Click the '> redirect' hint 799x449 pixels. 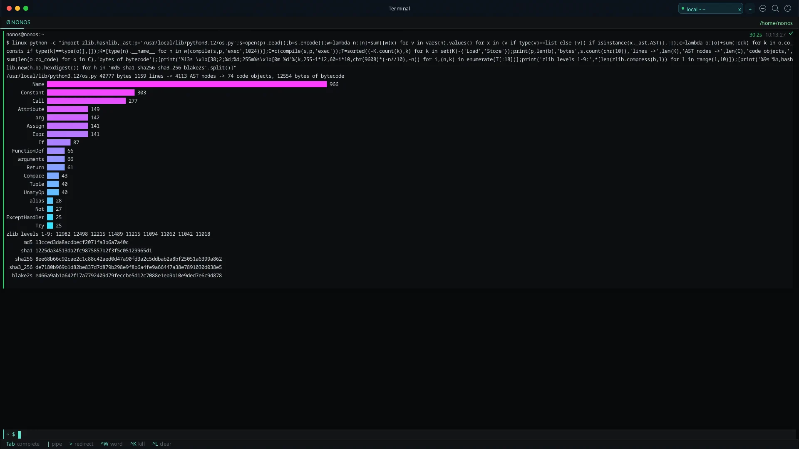point(81,444)
